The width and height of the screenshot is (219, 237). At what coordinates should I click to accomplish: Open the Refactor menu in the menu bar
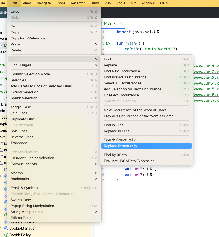pyautogui.click(x=78, y=3)
